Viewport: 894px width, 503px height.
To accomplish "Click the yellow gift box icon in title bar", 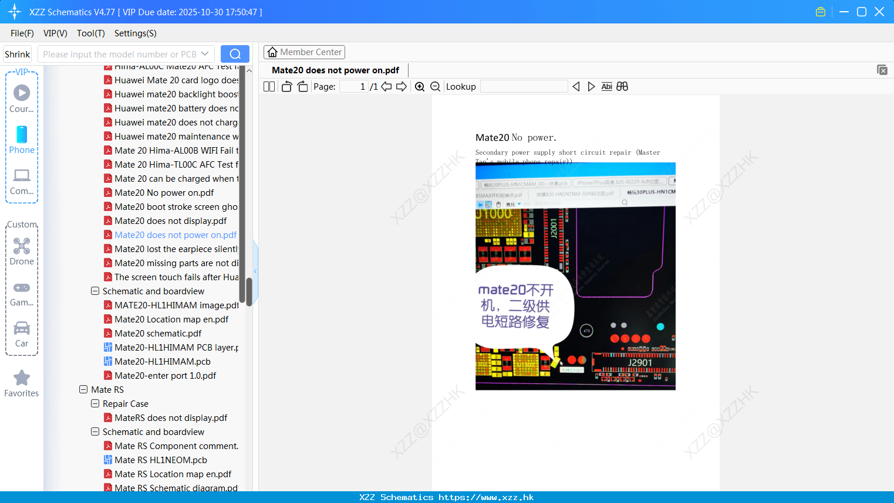I will [x=821, y=12].
